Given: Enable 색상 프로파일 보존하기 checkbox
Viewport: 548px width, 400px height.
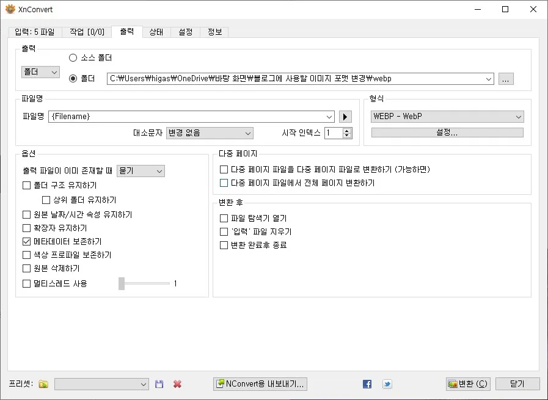Looking at the screenshot, I should coord(26,255).
